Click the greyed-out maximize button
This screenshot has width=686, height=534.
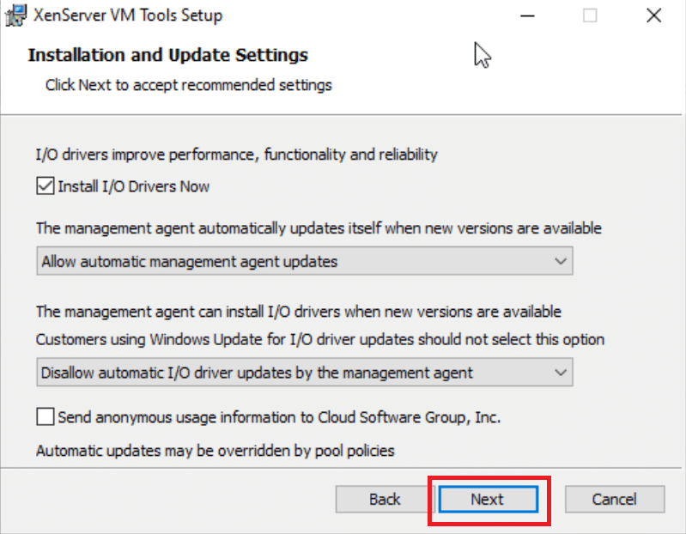click(x=590, y=15)
